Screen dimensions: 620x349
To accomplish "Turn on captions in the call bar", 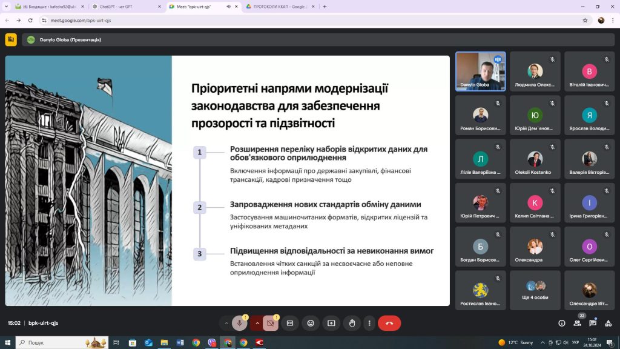I will click(290, 324).
